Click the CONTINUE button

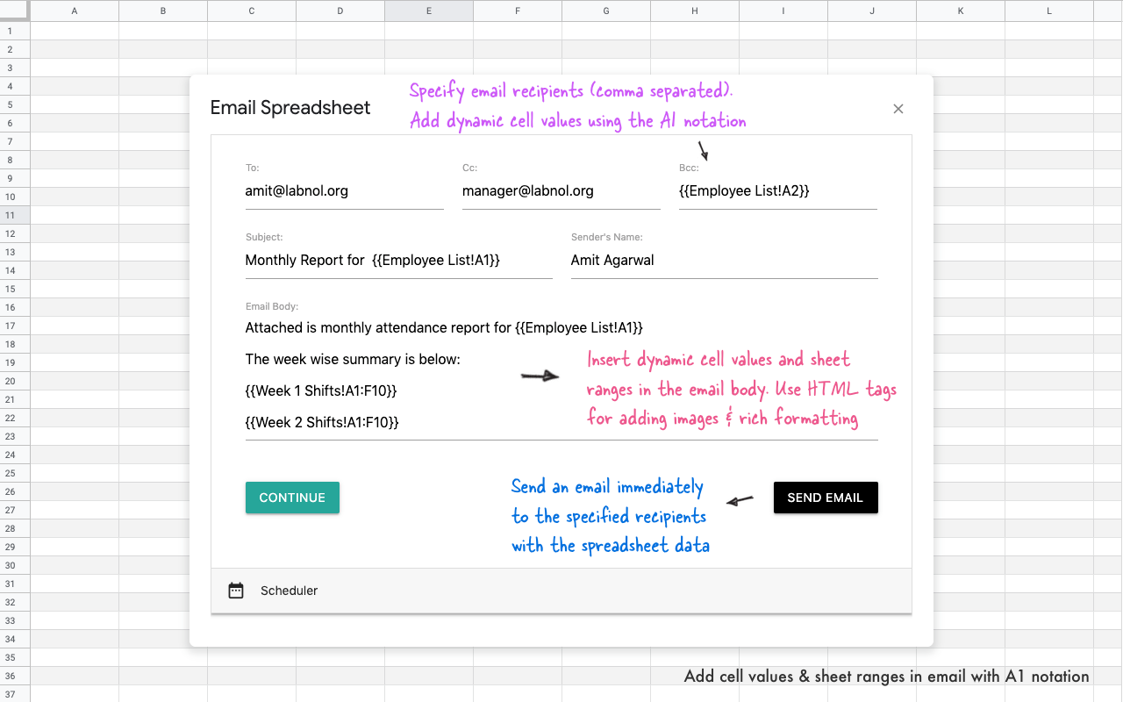(292, 498)
